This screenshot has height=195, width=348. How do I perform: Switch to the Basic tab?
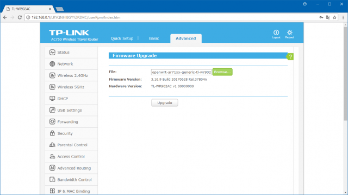[154, 38]
